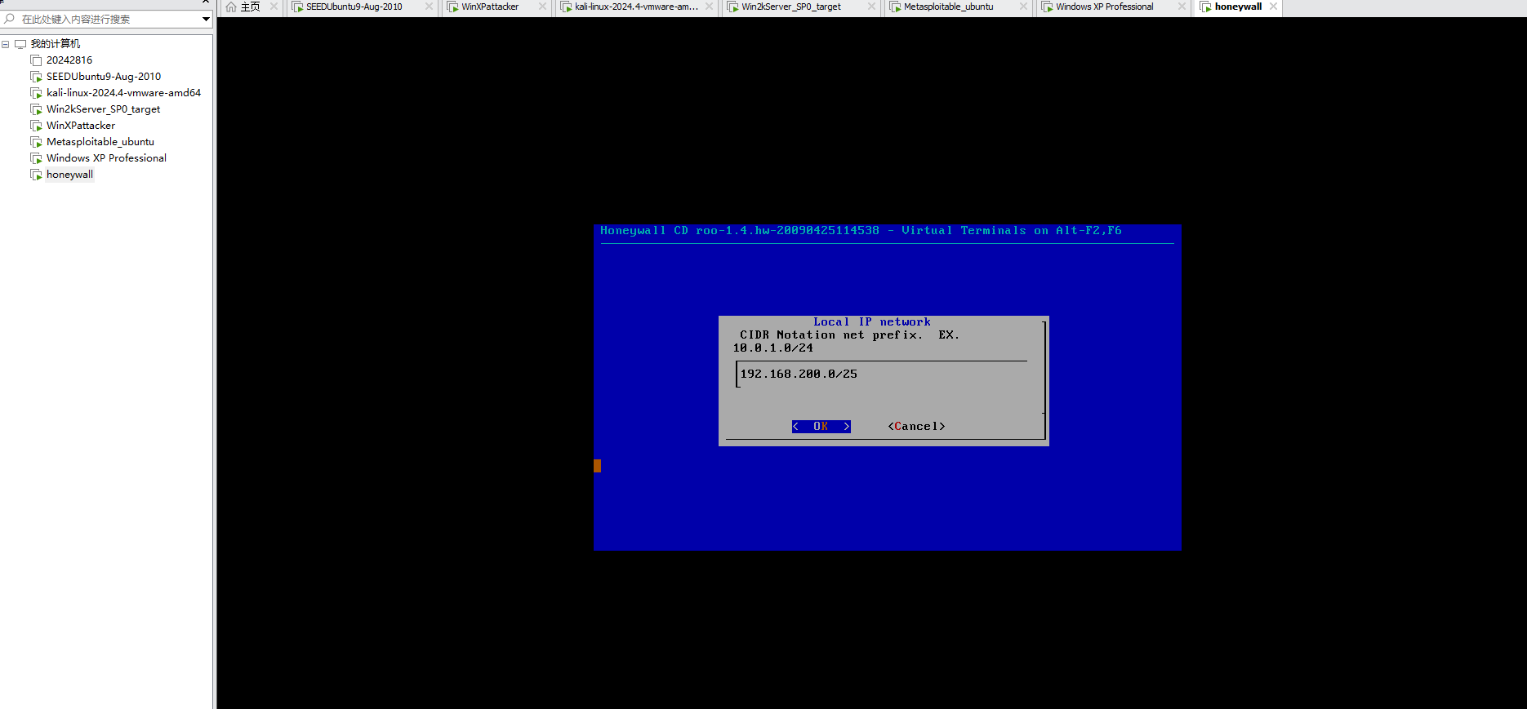Select 20242816 in the library tree
Screen dimensions: 1527x709
(x=69, y=60)
